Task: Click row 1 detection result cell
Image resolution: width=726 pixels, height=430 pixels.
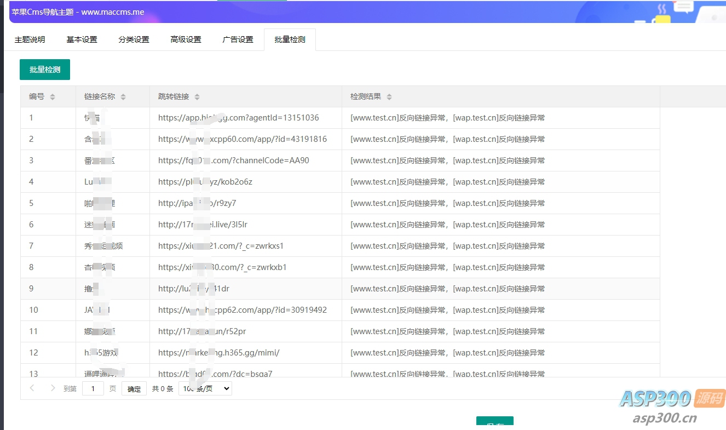Action: (x=447, y=118)
